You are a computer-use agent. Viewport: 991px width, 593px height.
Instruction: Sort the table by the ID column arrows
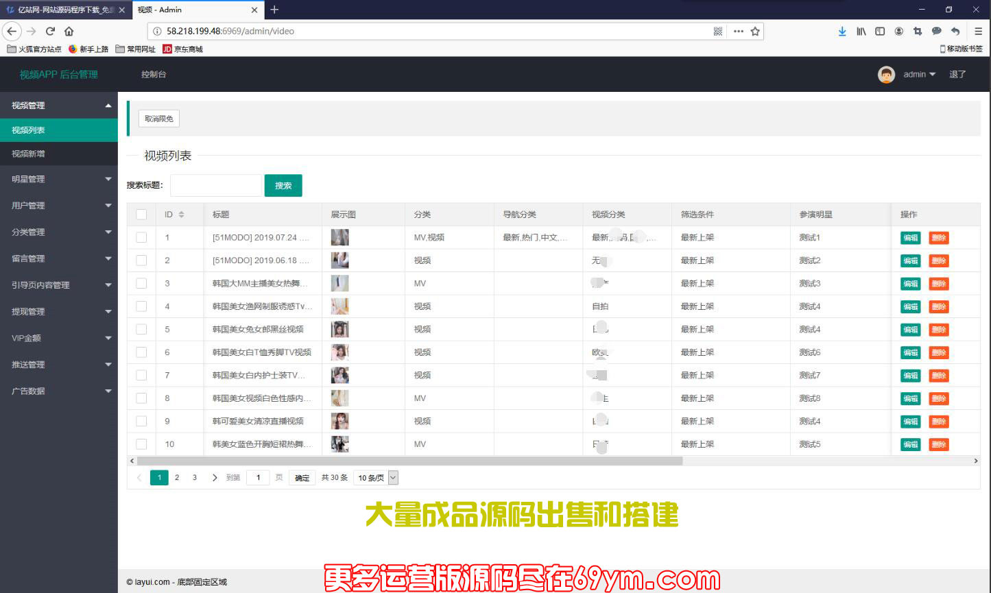[181, 215]
